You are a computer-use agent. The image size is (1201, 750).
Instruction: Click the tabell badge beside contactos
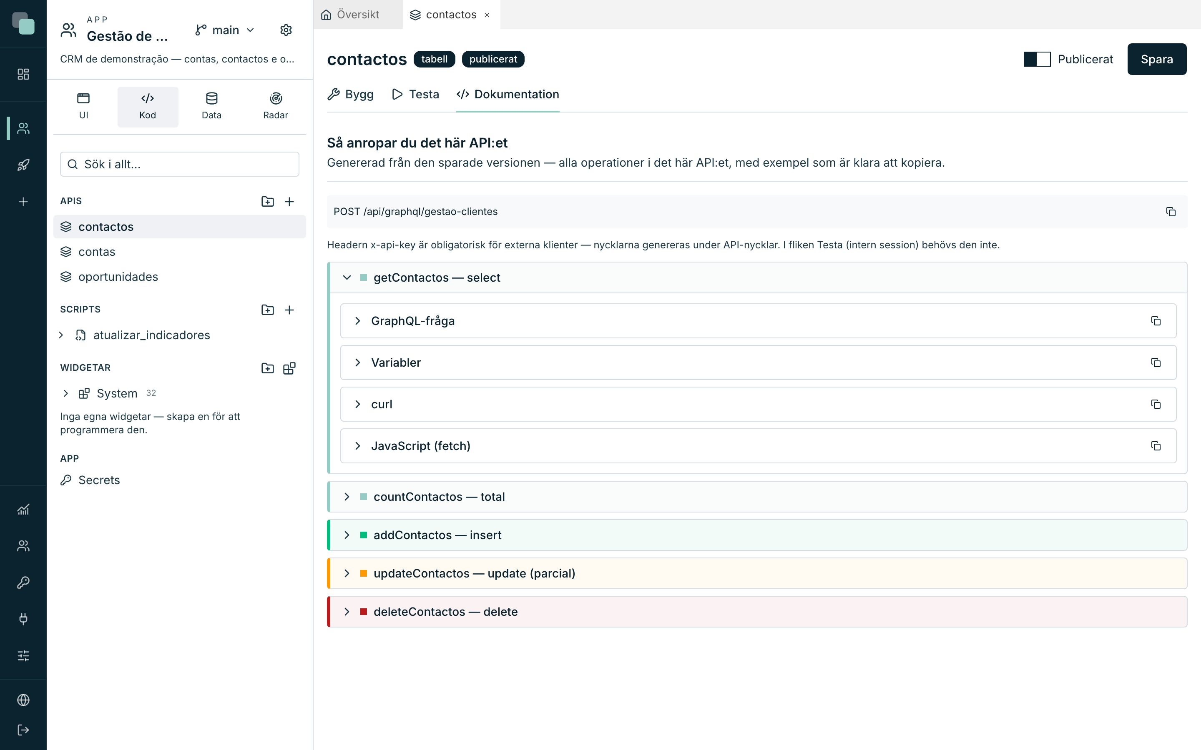point(434,59)
